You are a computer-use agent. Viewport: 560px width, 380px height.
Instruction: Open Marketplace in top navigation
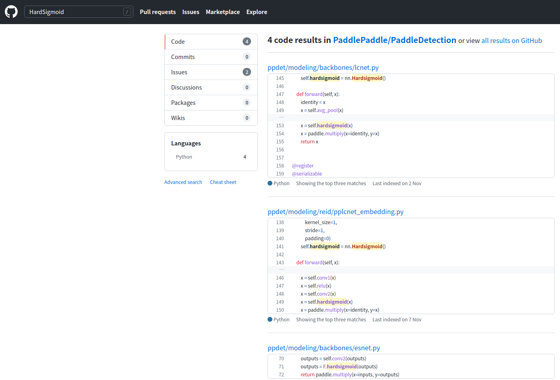[x=223, y=12]
